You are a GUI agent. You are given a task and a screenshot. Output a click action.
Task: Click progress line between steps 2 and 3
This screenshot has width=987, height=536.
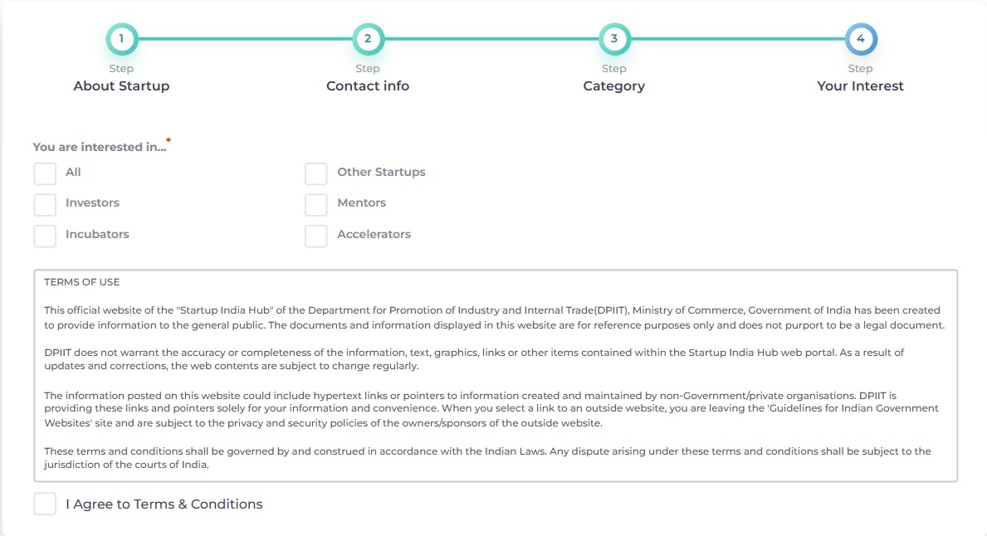(491, 38)
